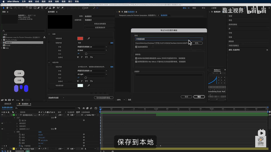Screen dimensions: 271x152
Task: Toggle the snapping align checkbox in toolbar
Action: click(x=83, y=8)
